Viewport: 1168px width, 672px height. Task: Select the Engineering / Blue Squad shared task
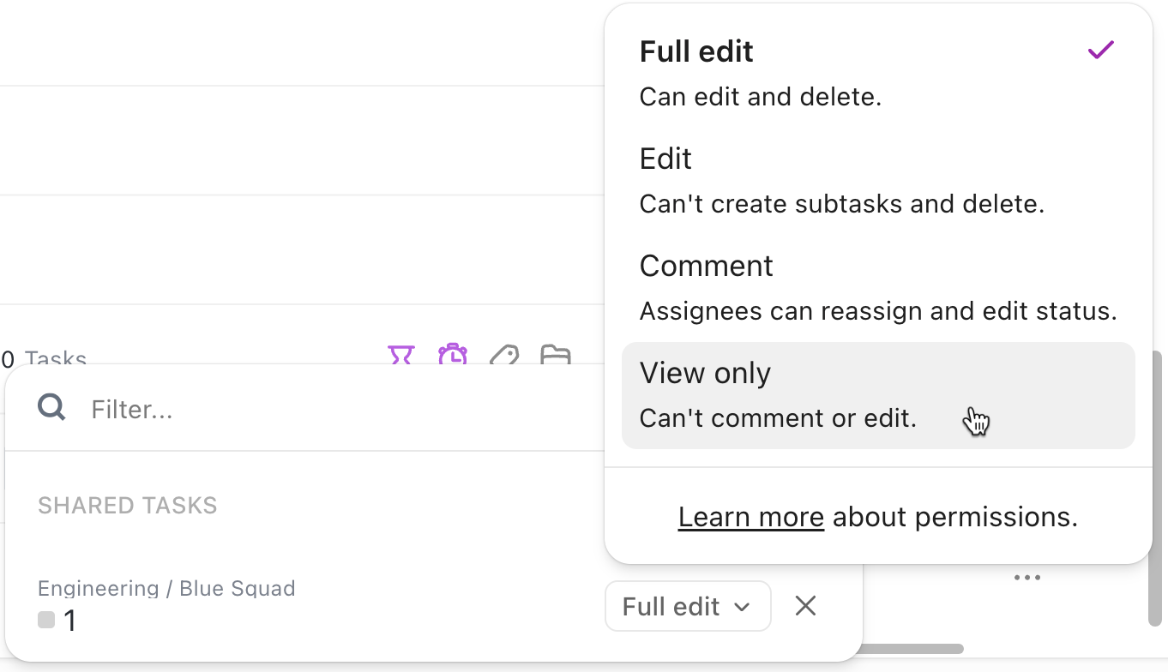click(x=166, y=588)
